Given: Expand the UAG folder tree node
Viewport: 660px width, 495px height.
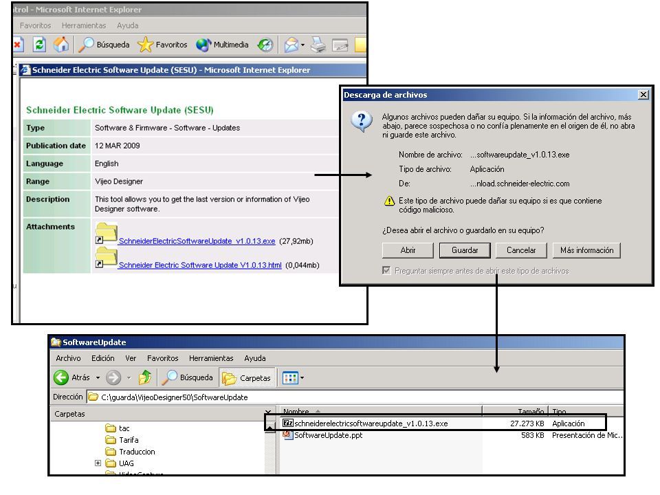Looking at the screenshot, I should point(98,463).
